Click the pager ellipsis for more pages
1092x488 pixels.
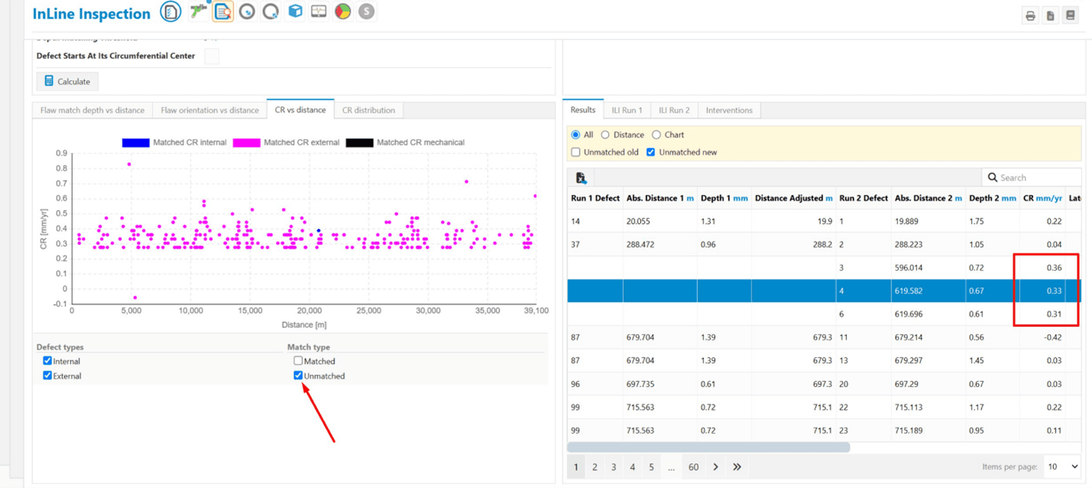671,467
